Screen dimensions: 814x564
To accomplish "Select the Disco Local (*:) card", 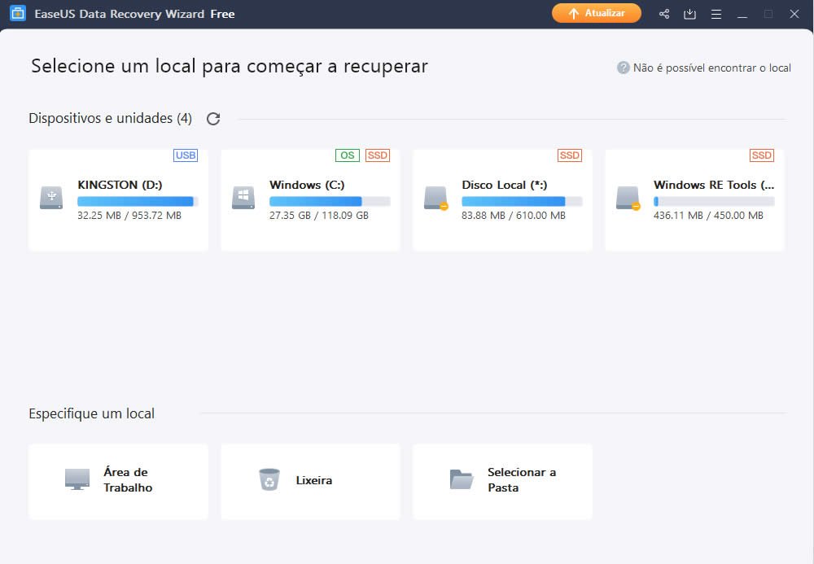I will point(502,200).
